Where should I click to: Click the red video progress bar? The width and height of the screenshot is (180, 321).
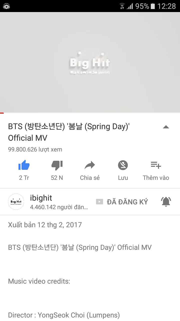click(2, 113)
